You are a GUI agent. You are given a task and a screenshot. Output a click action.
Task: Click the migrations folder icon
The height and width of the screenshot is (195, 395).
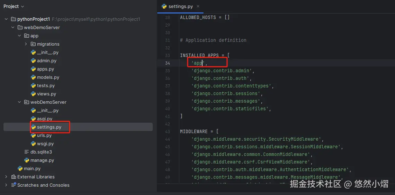33,44
